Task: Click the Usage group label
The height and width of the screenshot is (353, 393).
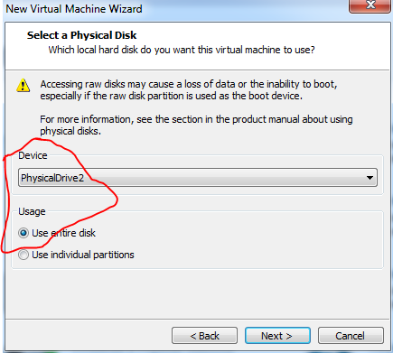Action: [32, 211]
